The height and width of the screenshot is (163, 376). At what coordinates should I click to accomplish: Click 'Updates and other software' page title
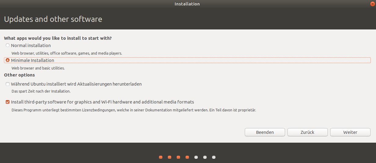click(53, 19)
